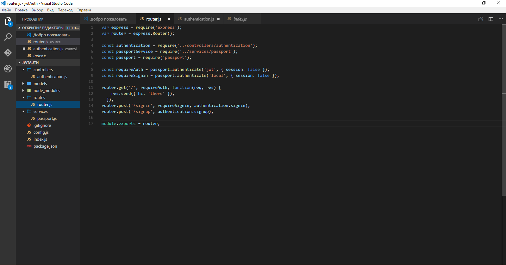Click folder icon of models
Image resolution: width=506 pixels, height=265 pixels.
point(29,83)
